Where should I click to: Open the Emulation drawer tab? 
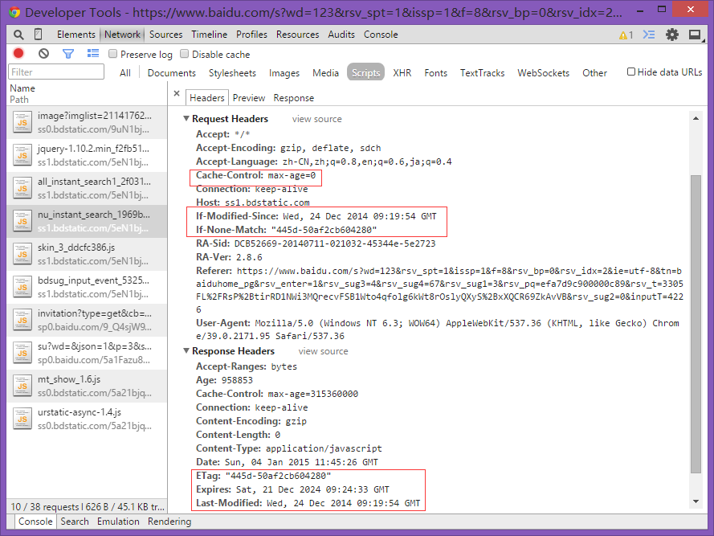(x=118, y=522)
